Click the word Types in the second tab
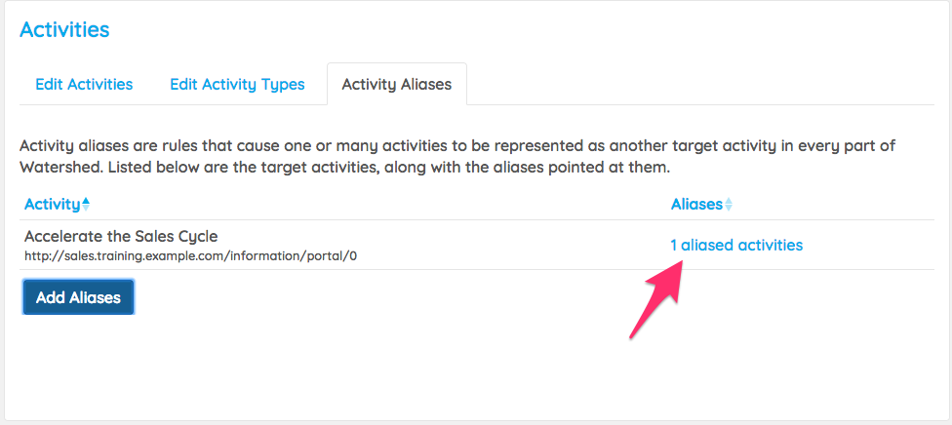Image resolution: width=952 pixels, height=425 pixels. [282, 84]
